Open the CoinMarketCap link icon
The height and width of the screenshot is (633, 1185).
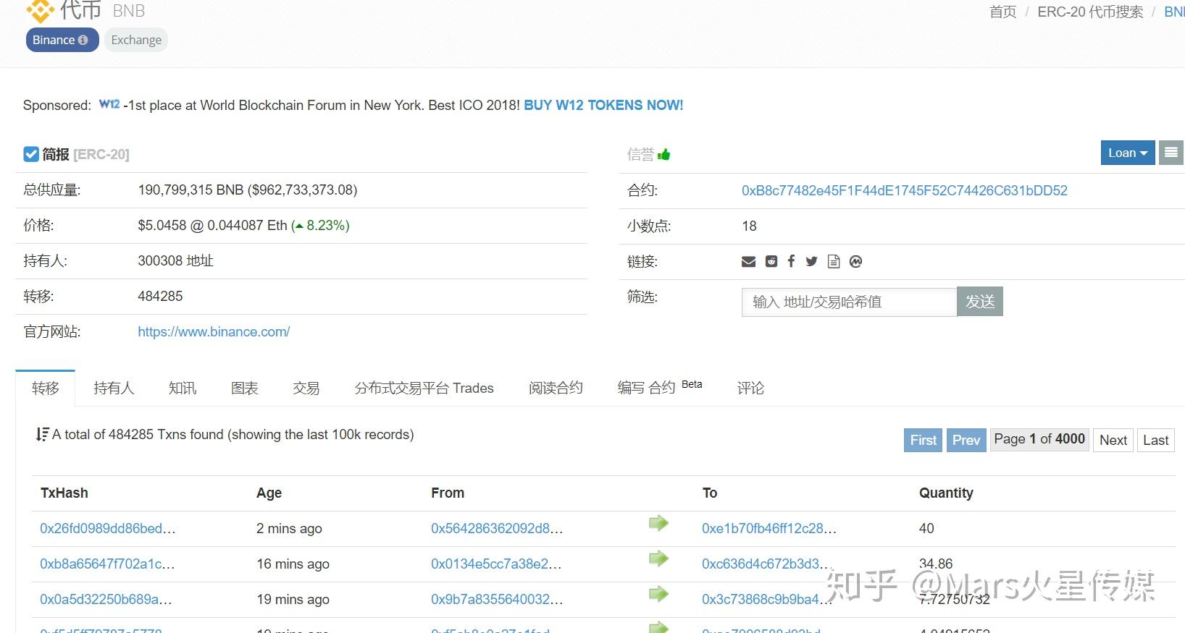[x=855, y=262]
